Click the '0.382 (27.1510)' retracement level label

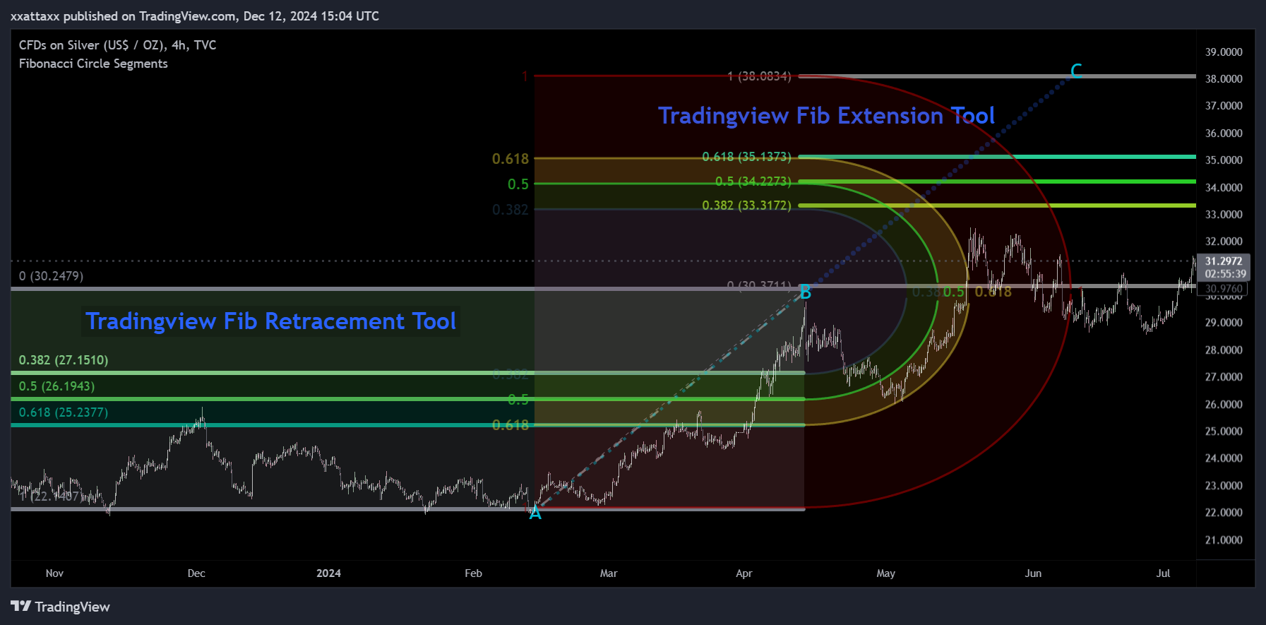64,360
